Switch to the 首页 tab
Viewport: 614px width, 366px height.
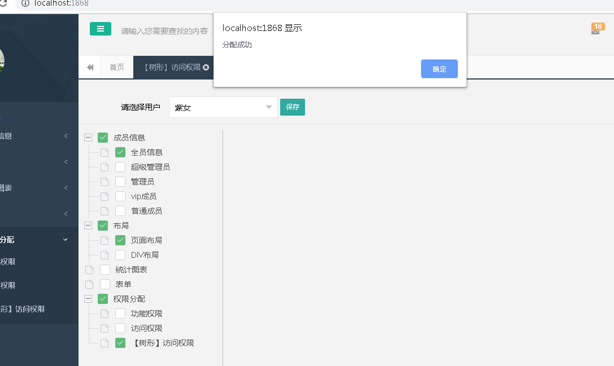coord(117,67)
